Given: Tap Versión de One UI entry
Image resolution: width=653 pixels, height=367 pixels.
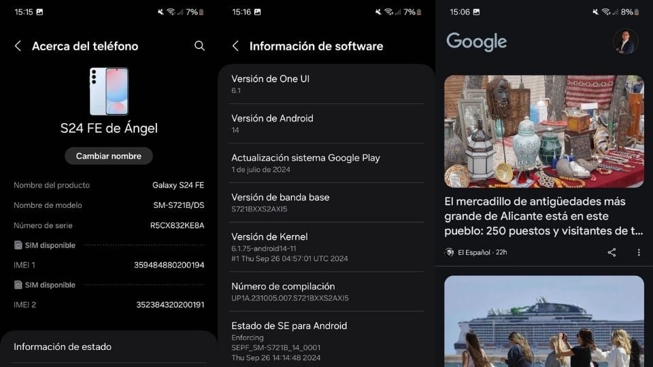Looking at the screenshot, I should 326,84.
